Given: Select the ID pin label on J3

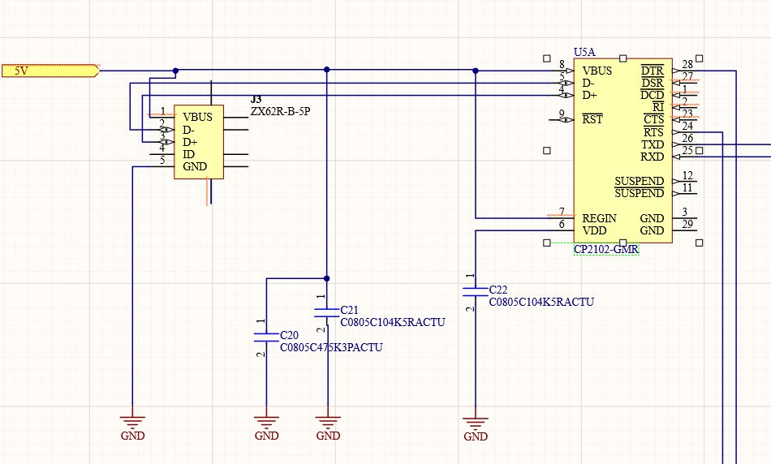Looking at the screenshot, I should point(188,154).
